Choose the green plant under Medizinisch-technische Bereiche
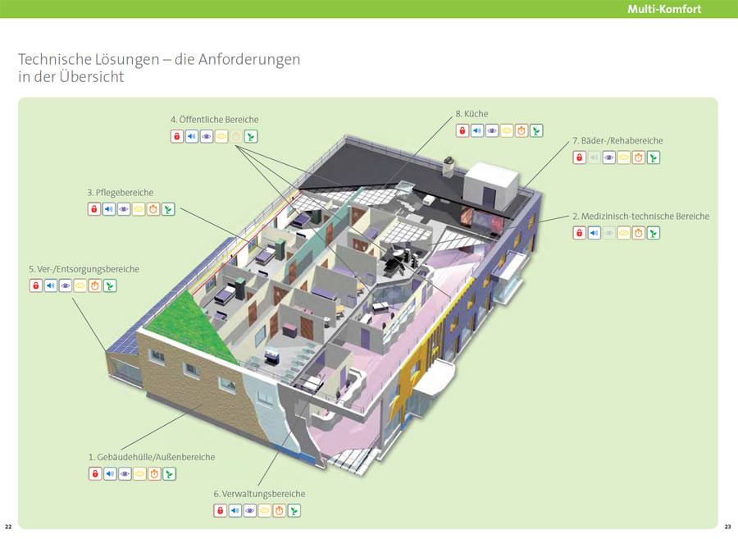 [x=654, y=232]
